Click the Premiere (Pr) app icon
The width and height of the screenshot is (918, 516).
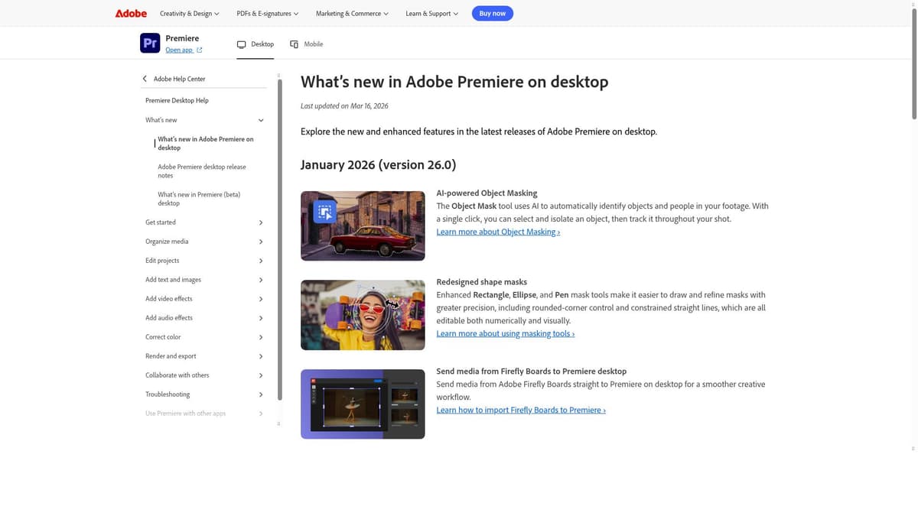coord(150,43)
